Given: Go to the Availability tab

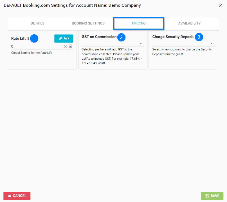Looking at the screenshot, I should [189, 23].
